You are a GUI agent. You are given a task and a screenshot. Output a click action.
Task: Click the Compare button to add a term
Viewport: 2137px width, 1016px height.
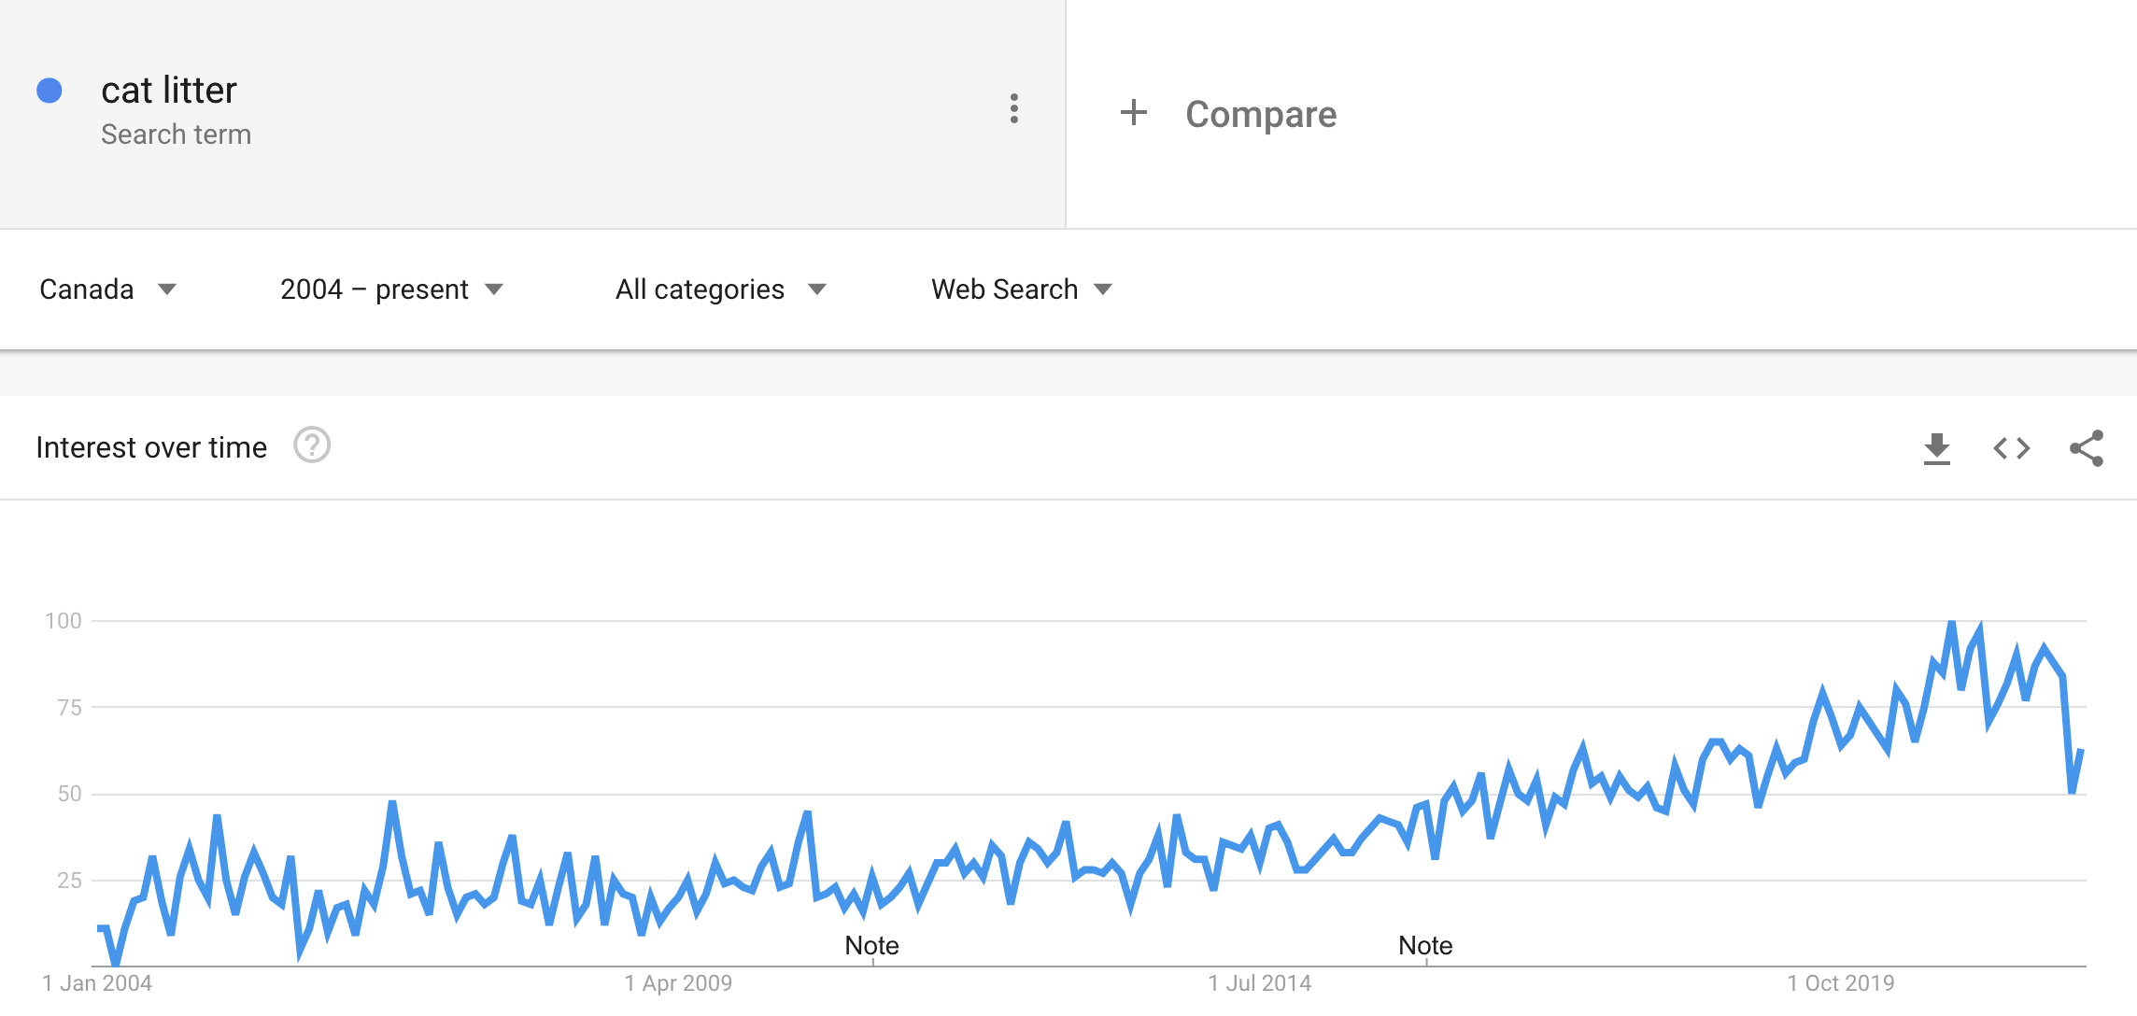1228,114
